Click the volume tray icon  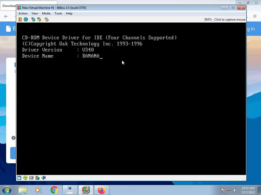coord(235,190)
